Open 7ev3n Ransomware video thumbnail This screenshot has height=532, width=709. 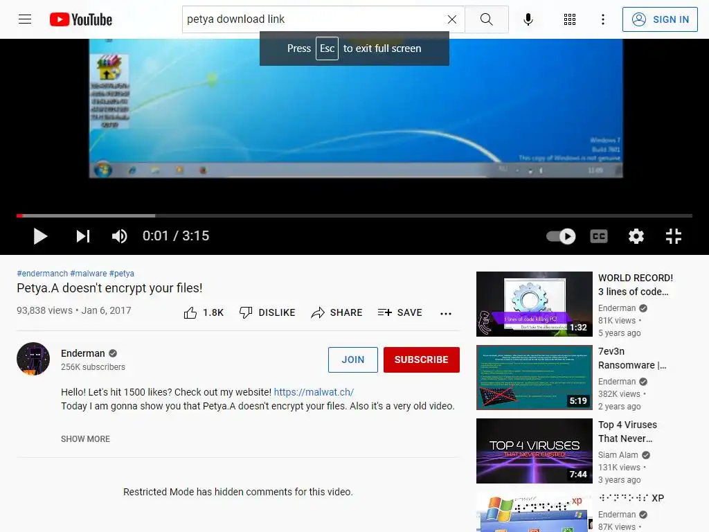pyautogui.click(x=535, y=378)
